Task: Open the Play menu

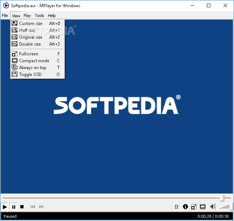Action: coord(27,16)
